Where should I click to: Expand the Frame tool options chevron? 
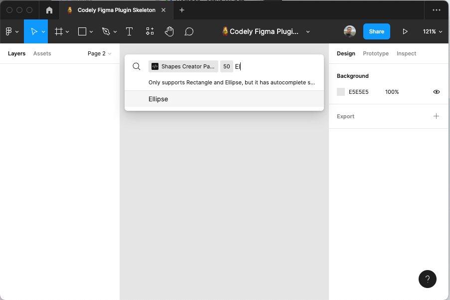click(67, 31)
